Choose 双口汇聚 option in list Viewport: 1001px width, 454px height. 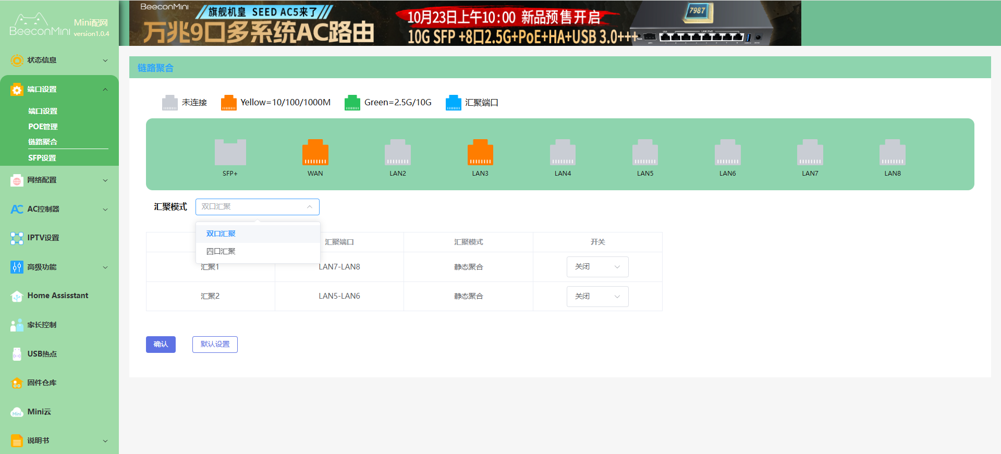[221, 234]
